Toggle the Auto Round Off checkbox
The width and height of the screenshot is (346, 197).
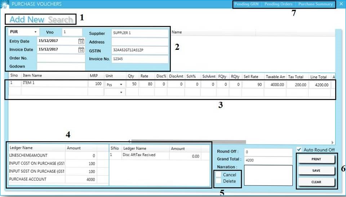[299, 149]
